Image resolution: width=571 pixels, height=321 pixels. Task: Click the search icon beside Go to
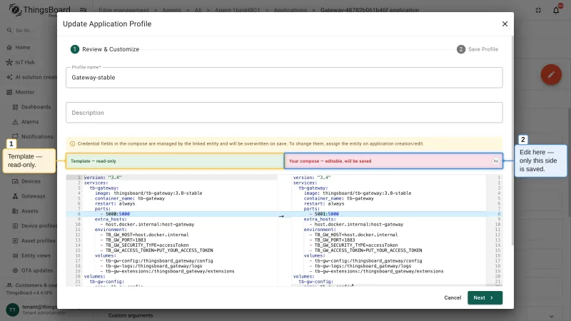tap(9, 30)
